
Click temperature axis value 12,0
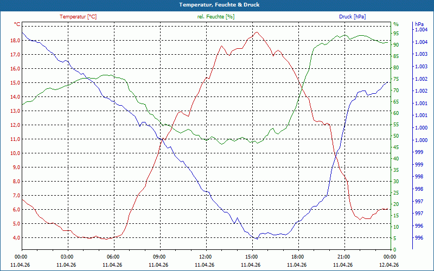point(15,125)
